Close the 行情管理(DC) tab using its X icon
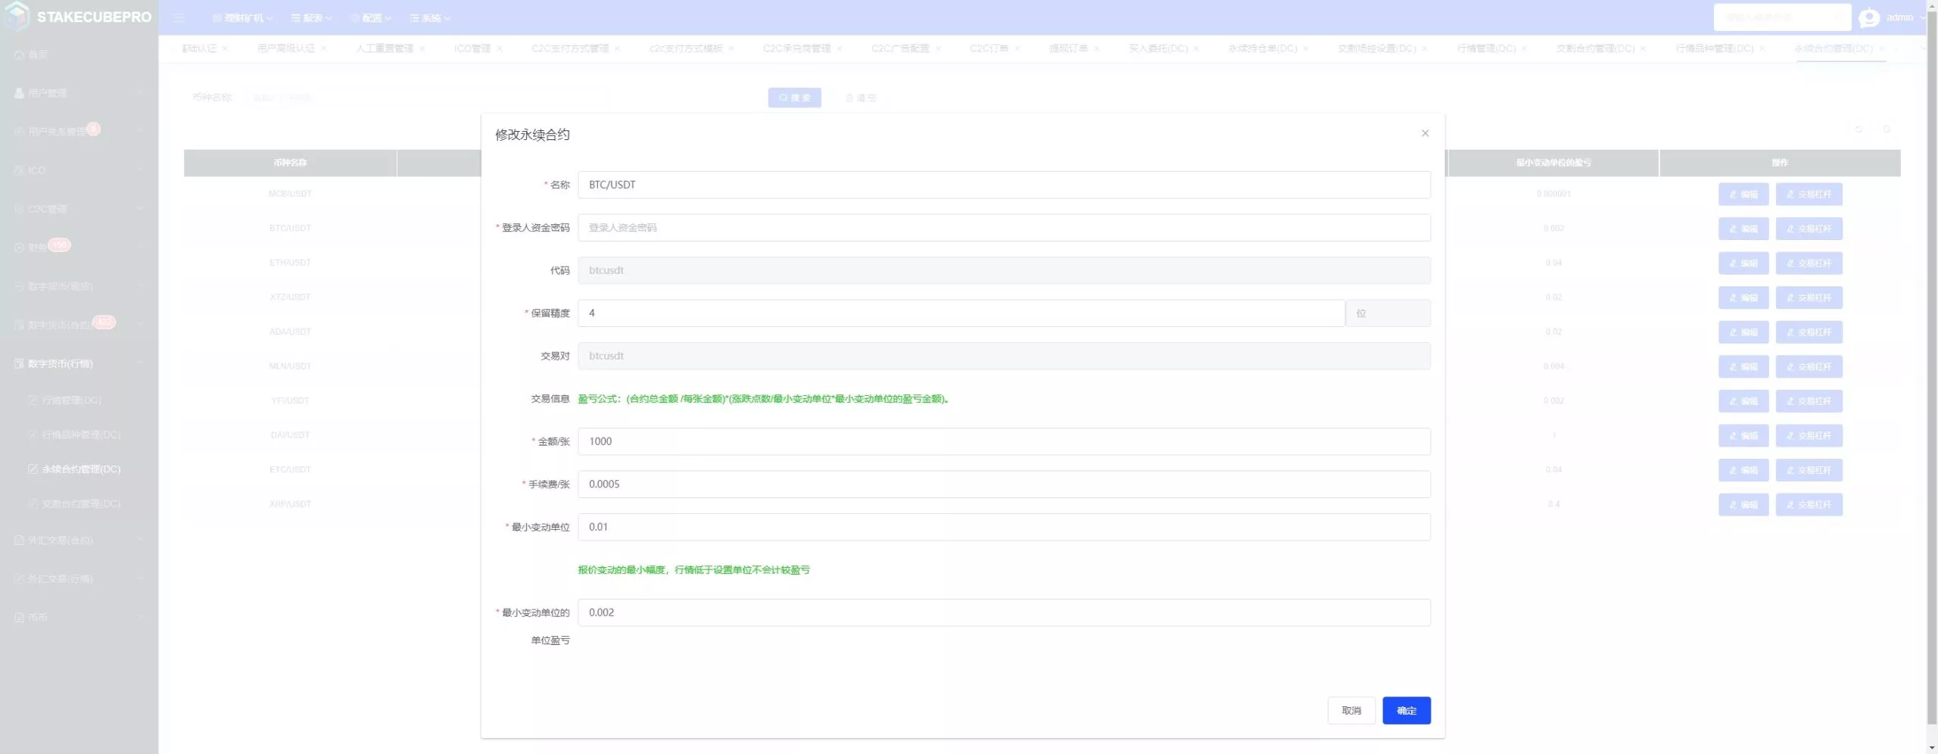Viewport: 1938px width, 754px height. 1524,48
